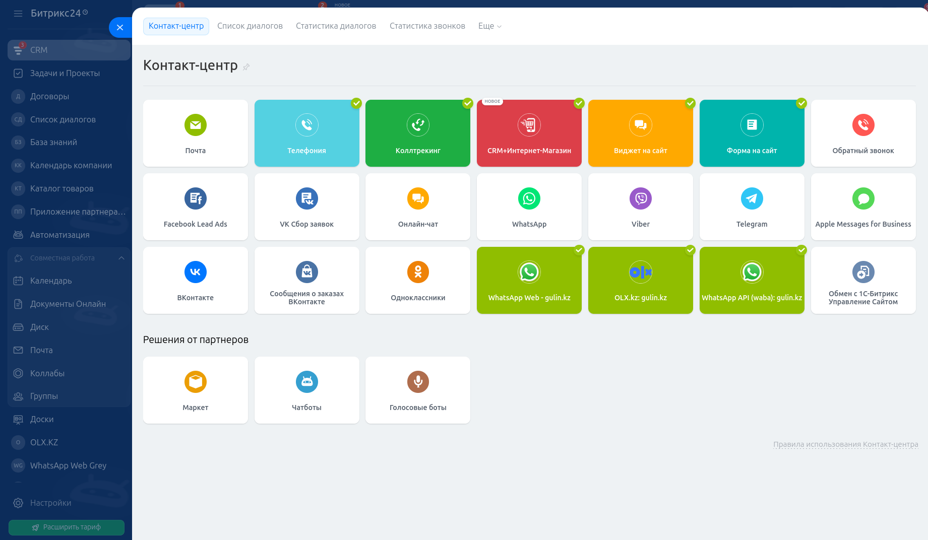Click the green checkmark on Телефония tile
The image size is (928, 540).
(x=356, y=103)
